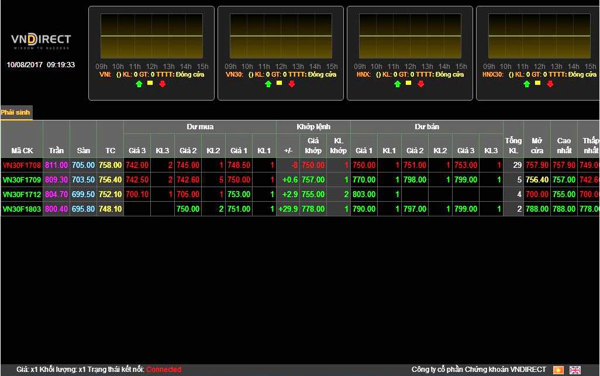The height and width of the screenshot is (376, 600).
Task: Click change value +2.9 for VN30F1712
Action: (x=289, y=194)
